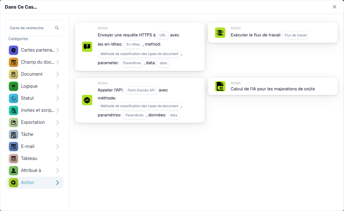Select the Statut category
Image resolution: width=344 pixels, height=211 pixels.
coord(35,98)
